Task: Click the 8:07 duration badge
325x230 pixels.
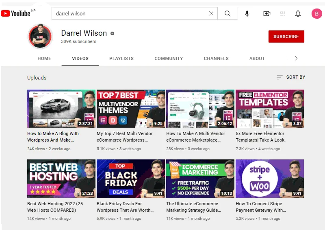Action: 297,124
